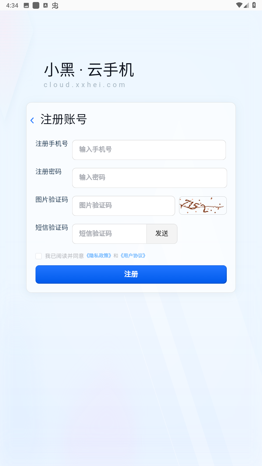Tap the battery charging status icon
262x466 pixels.
pyautogui.click(x=254, y=5)
